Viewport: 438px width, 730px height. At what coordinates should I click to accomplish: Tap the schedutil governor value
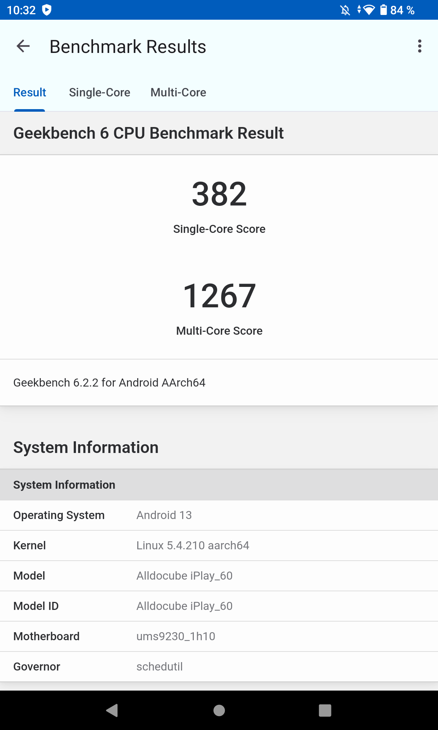pos(160,666)
